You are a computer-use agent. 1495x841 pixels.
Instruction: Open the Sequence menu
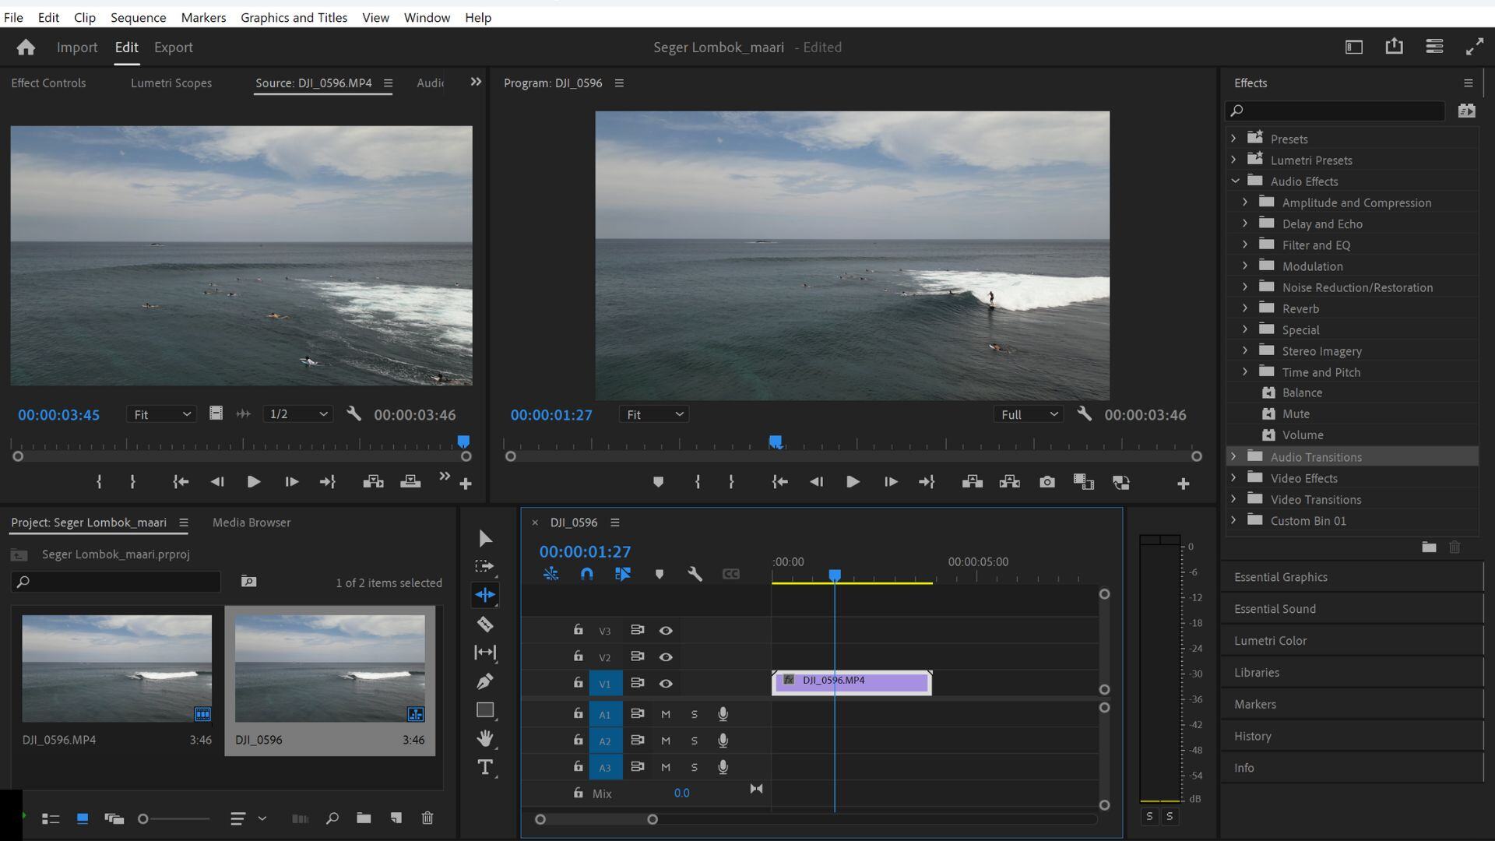click(x=139, y=17)
